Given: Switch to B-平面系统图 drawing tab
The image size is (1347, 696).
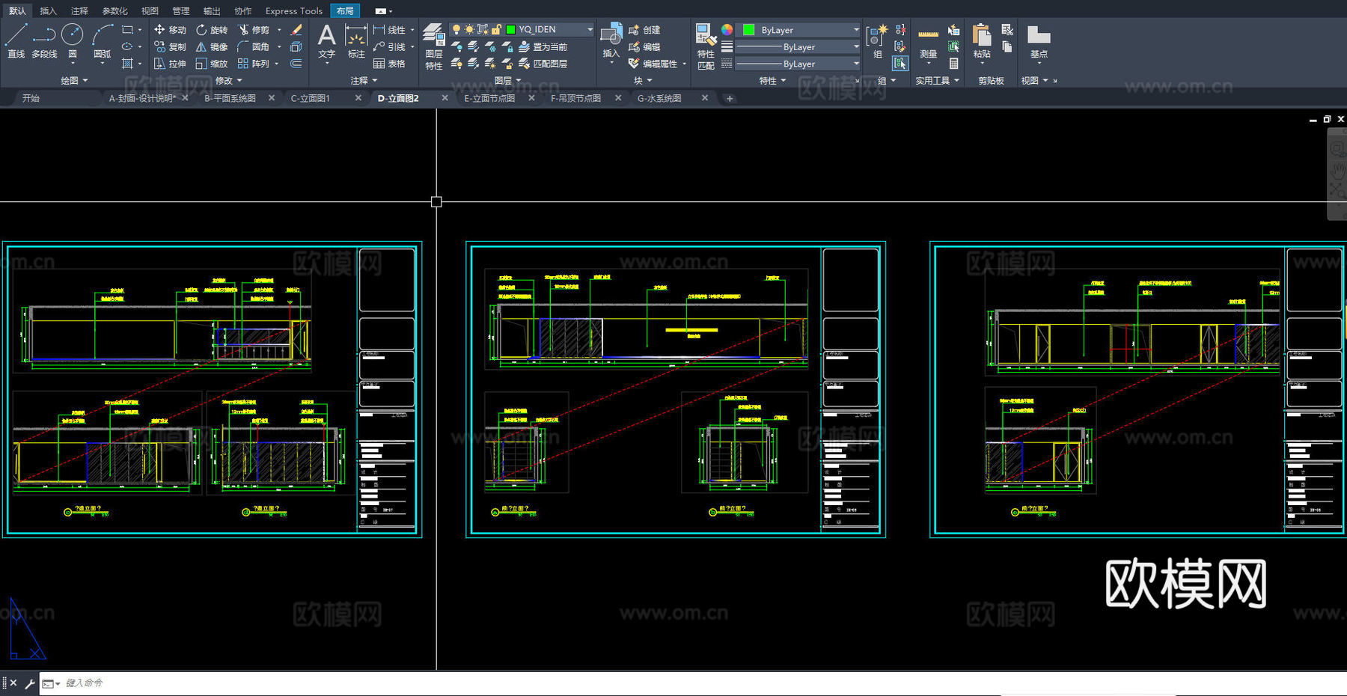Looking at the screenshot, I should (x=230, y=98).
